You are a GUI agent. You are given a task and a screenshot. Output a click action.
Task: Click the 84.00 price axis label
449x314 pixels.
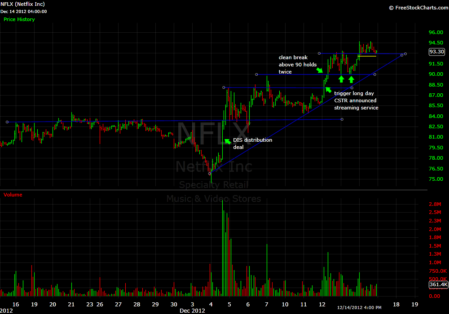[x=436, y=116]
